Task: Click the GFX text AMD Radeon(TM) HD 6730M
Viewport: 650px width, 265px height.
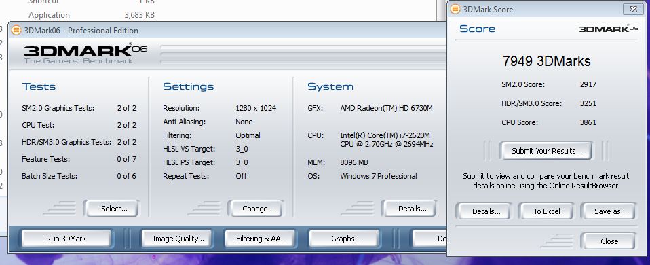Action: [x=386, y=108]
